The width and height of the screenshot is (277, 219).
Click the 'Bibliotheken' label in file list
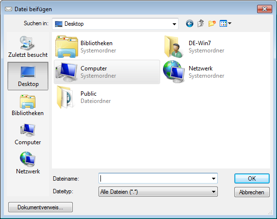[x=97, y=43]
